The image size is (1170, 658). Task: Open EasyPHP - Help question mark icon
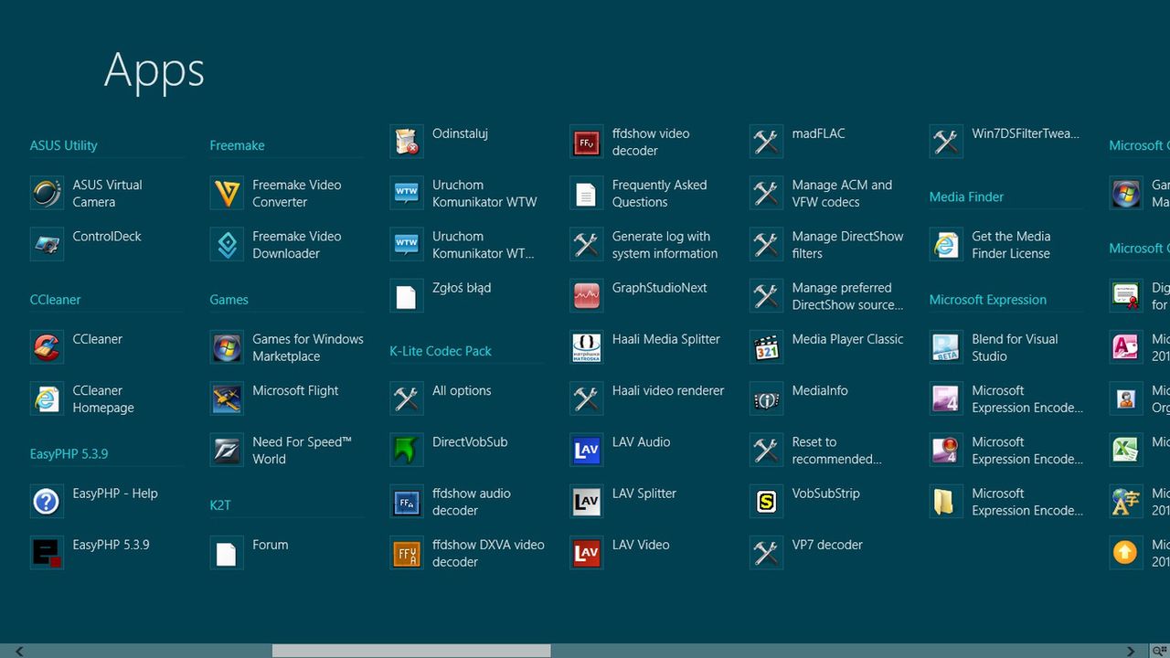(47, 502)
